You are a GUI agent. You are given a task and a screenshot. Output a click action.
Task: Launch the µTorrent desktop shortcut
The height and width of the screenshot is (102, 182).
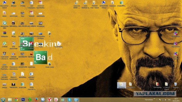[x=5, y=44]
